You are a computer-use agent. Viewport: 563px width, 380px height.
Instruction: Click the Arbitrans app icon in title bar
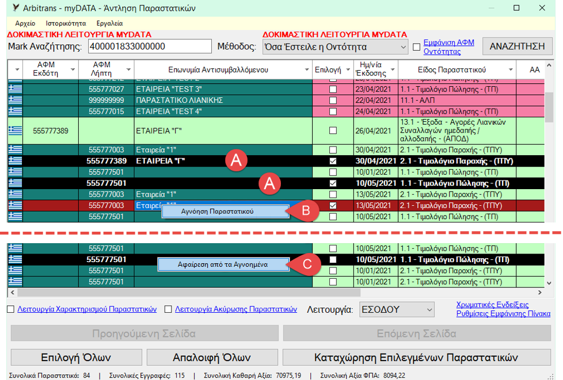click(x=16, y=8)
